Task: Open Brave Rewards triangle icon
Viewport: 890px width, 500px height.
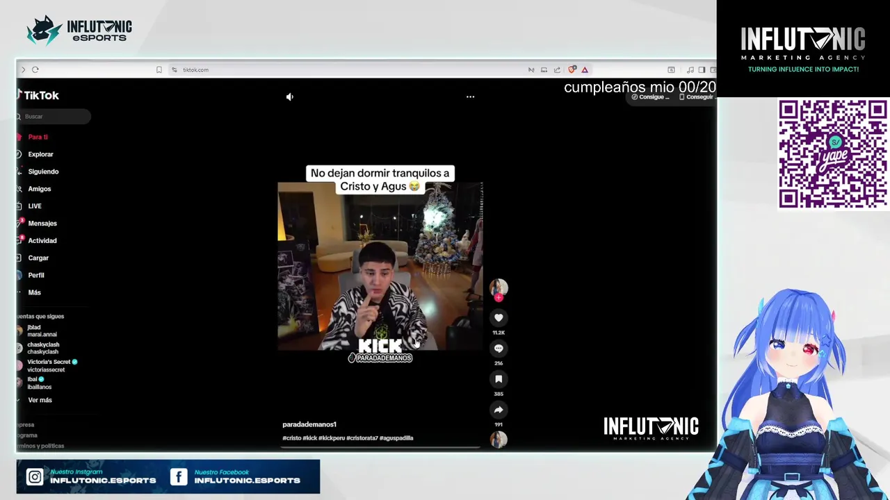Action: coord(585,69)
